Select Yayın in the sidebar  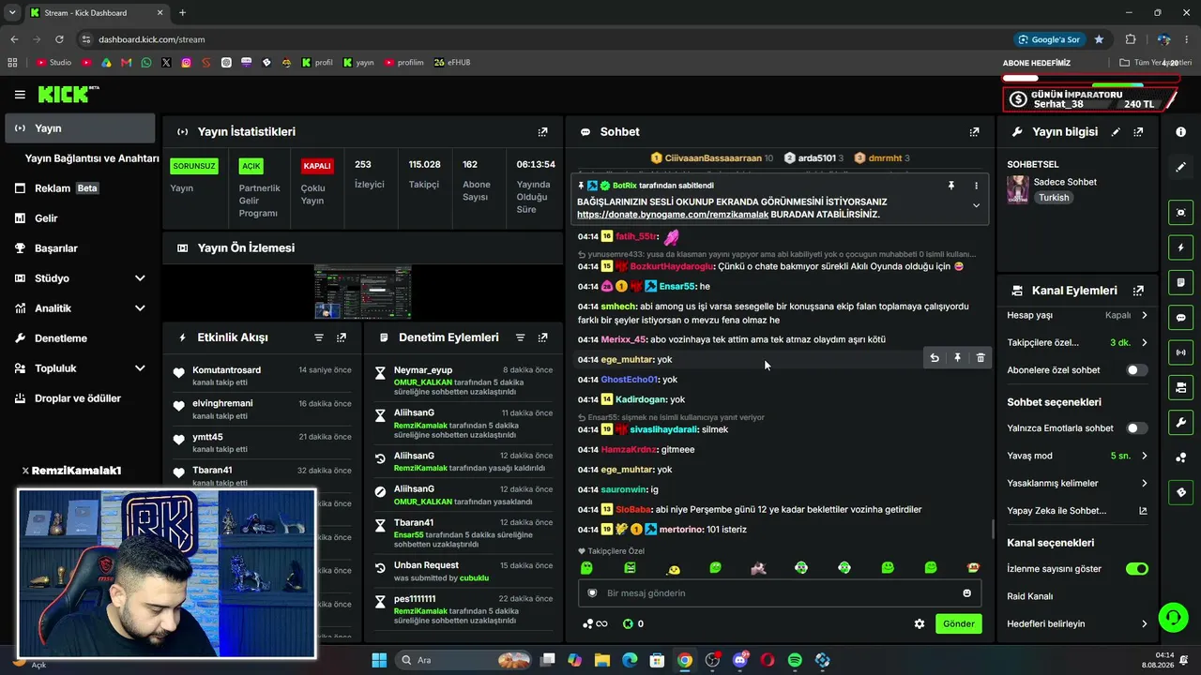(81, 128)
